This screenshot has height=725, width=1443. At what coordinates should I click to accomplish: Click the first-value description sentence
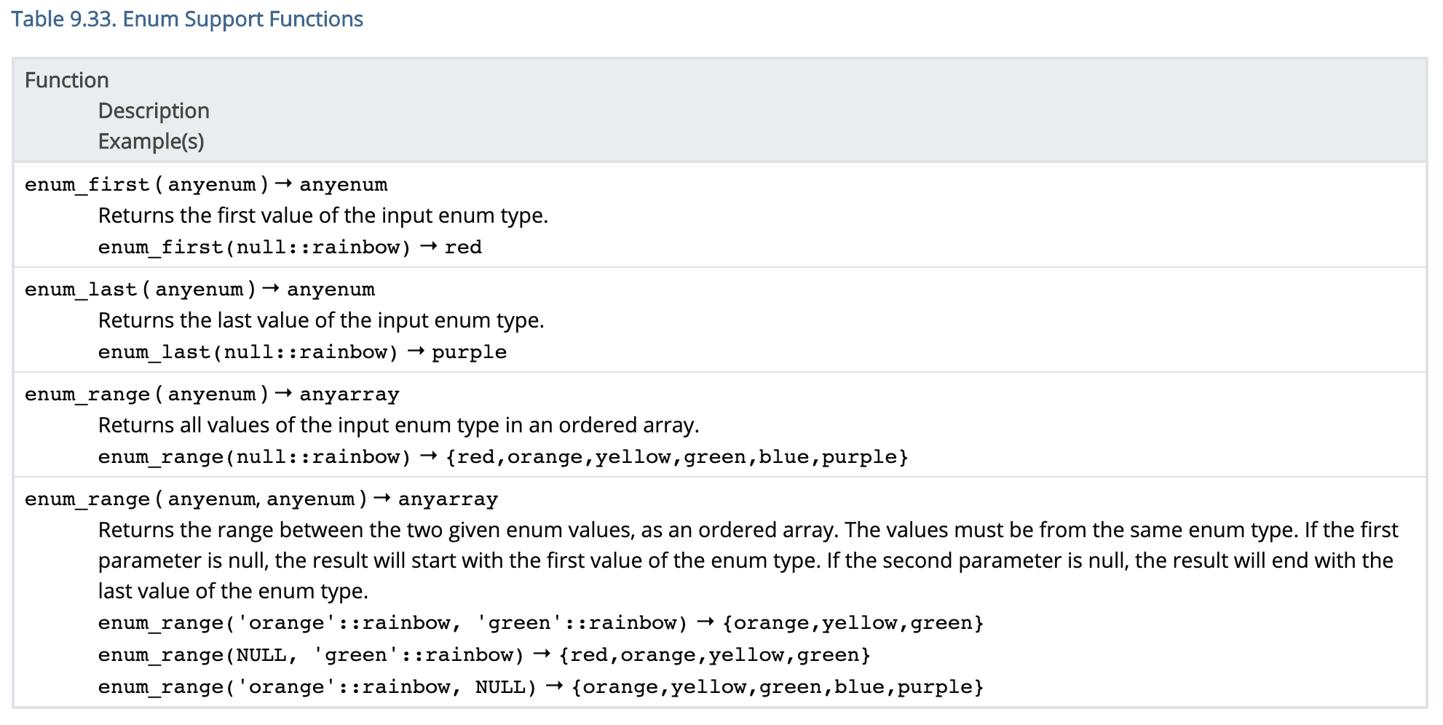click(323, 215)
